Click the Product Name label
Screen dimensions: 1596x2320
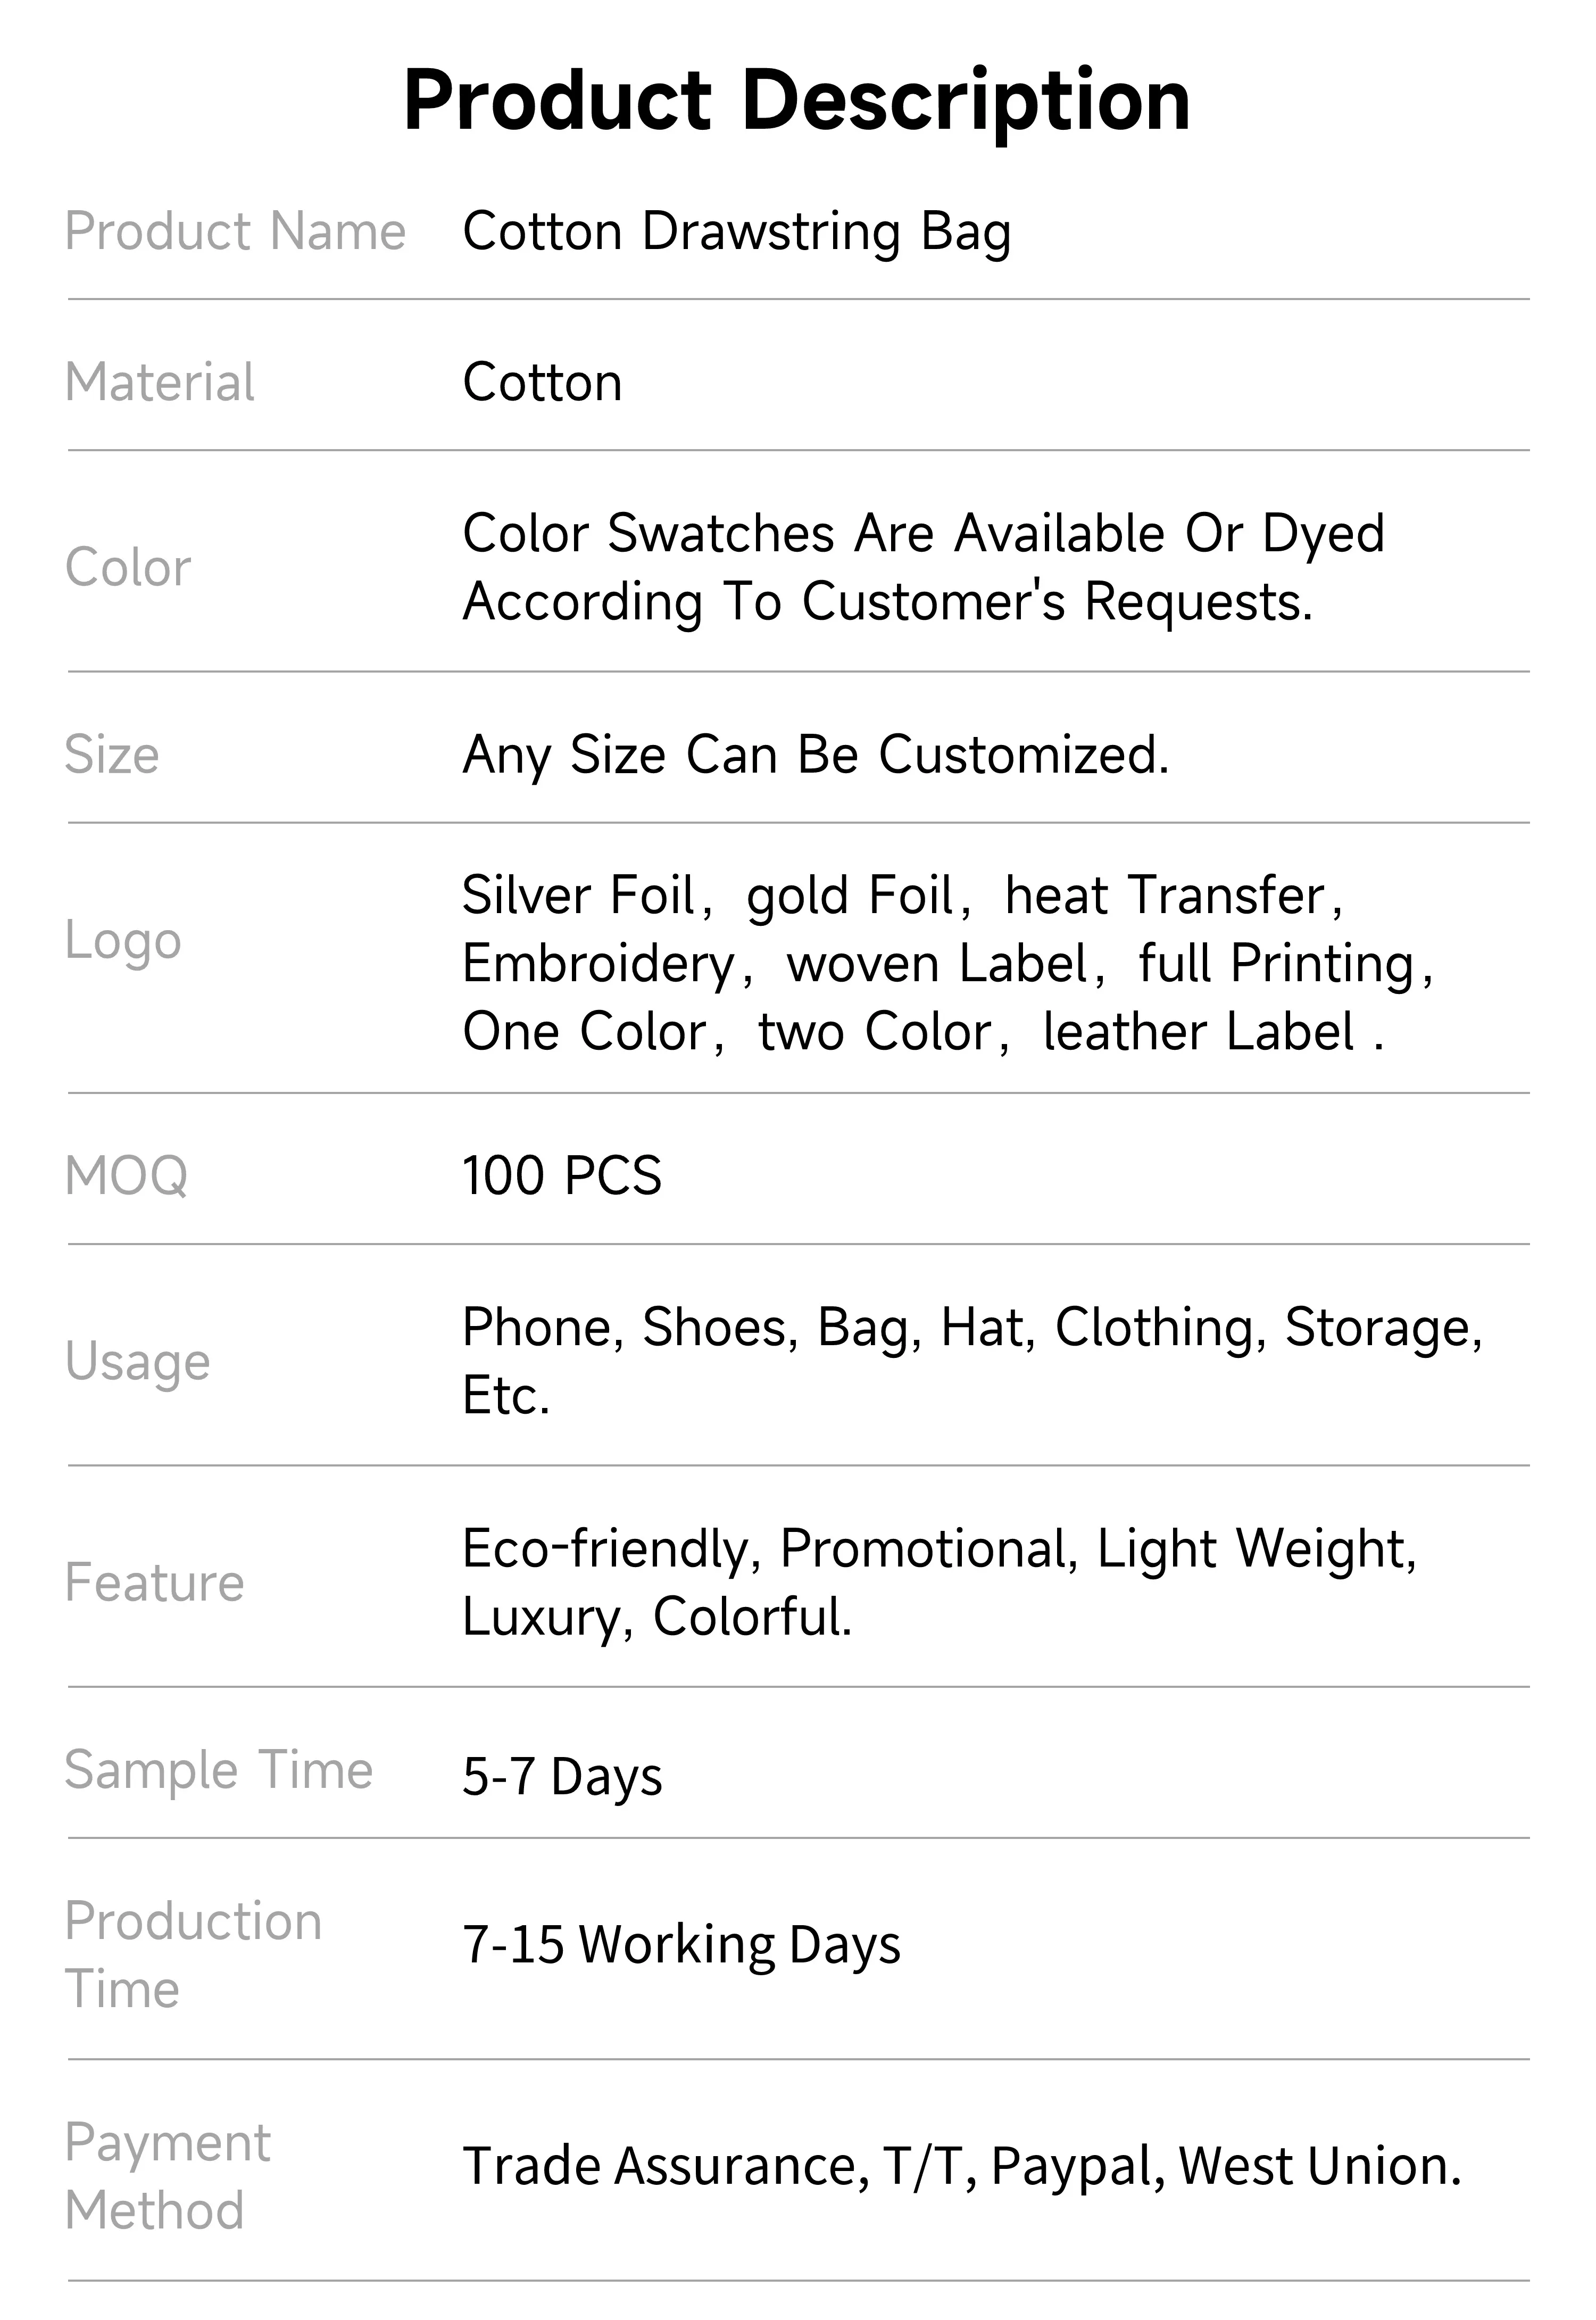[x=235, y=231]
